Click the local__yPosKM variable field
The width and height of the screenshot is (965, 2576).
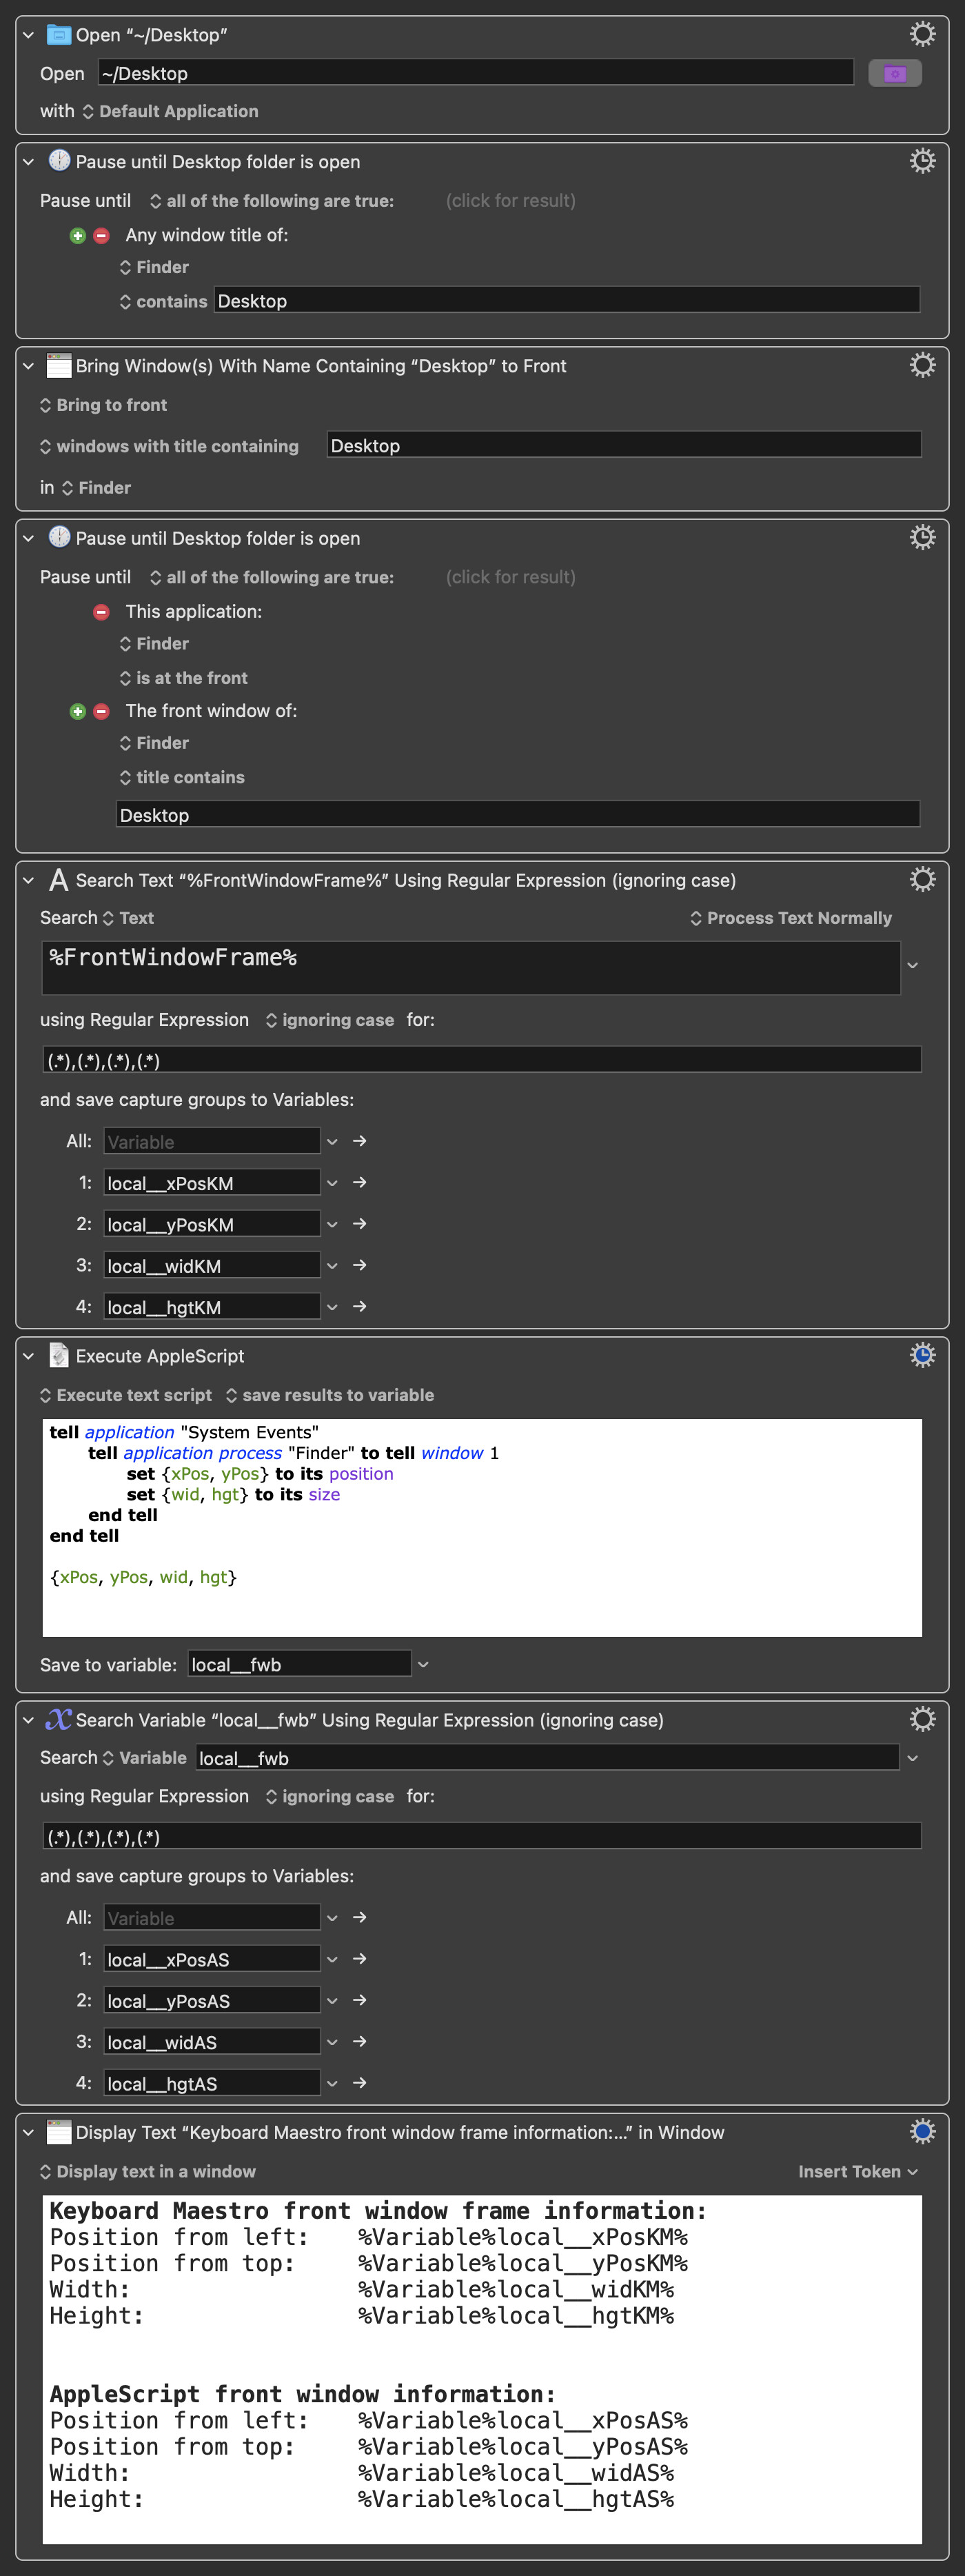pyautogui.click(x=212, y=1224)
